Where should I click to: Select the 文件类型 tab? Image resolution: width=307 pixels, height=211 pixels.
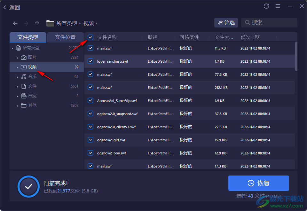[x=28, y=37]
